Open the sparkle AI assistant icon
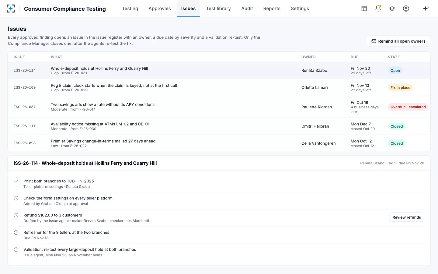Image resolution: width=438 pixels, height=274 pixels. coord(426,8)
